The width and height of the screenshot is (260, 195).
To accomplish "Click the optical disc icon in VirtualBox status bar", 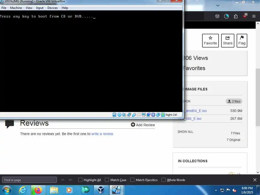I will (x=119, y=115).
